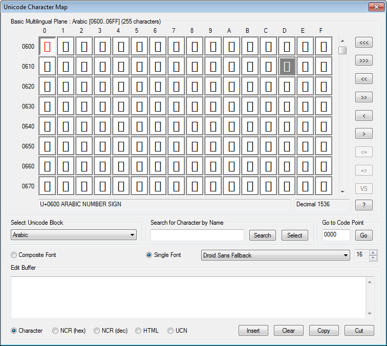Viewport: 387px width, 346px height.
Task: Select character cell at row 0620 column 5
Action: tap(139, 86)
